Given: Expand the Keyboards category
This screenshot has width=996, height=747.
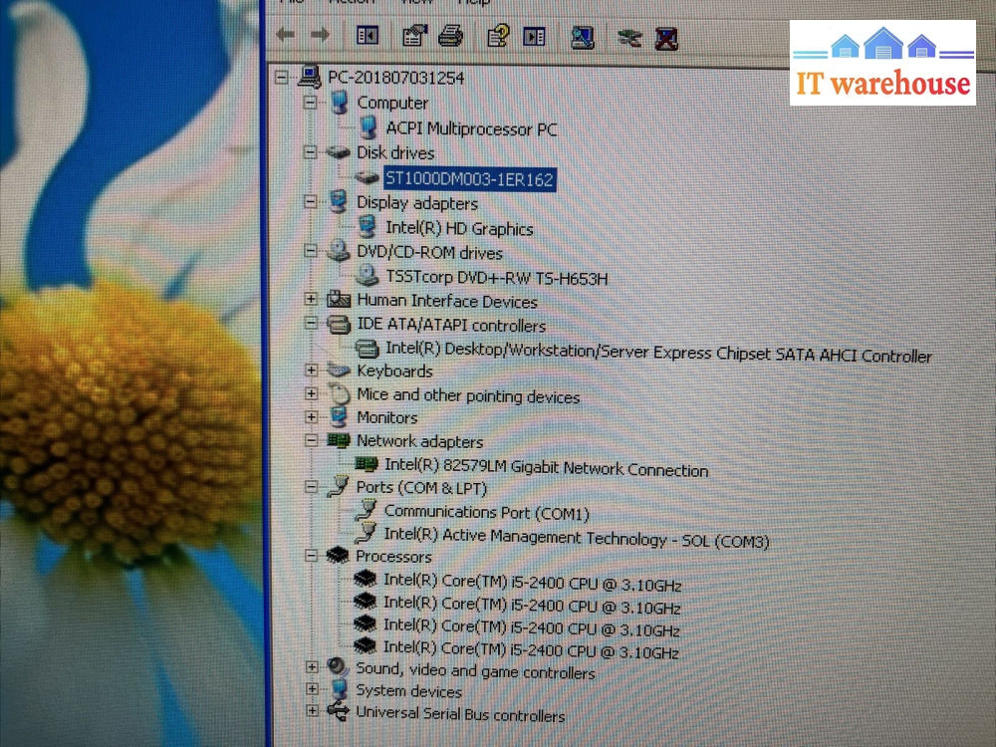Looking at the screenshot, I should coord(312,370).
